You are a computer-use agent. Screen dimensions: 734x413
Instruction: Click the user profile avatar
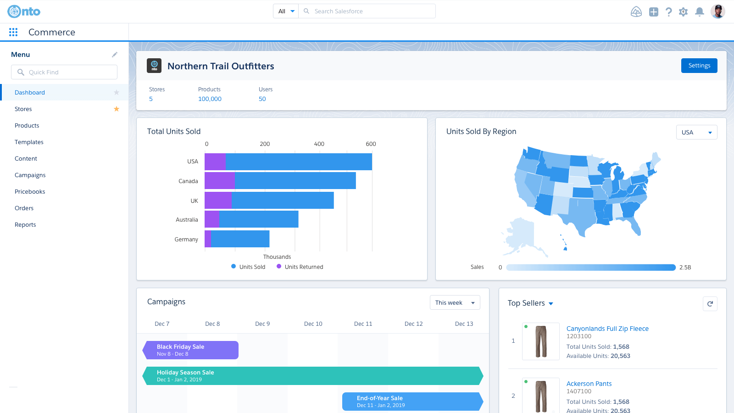(717, 11)
